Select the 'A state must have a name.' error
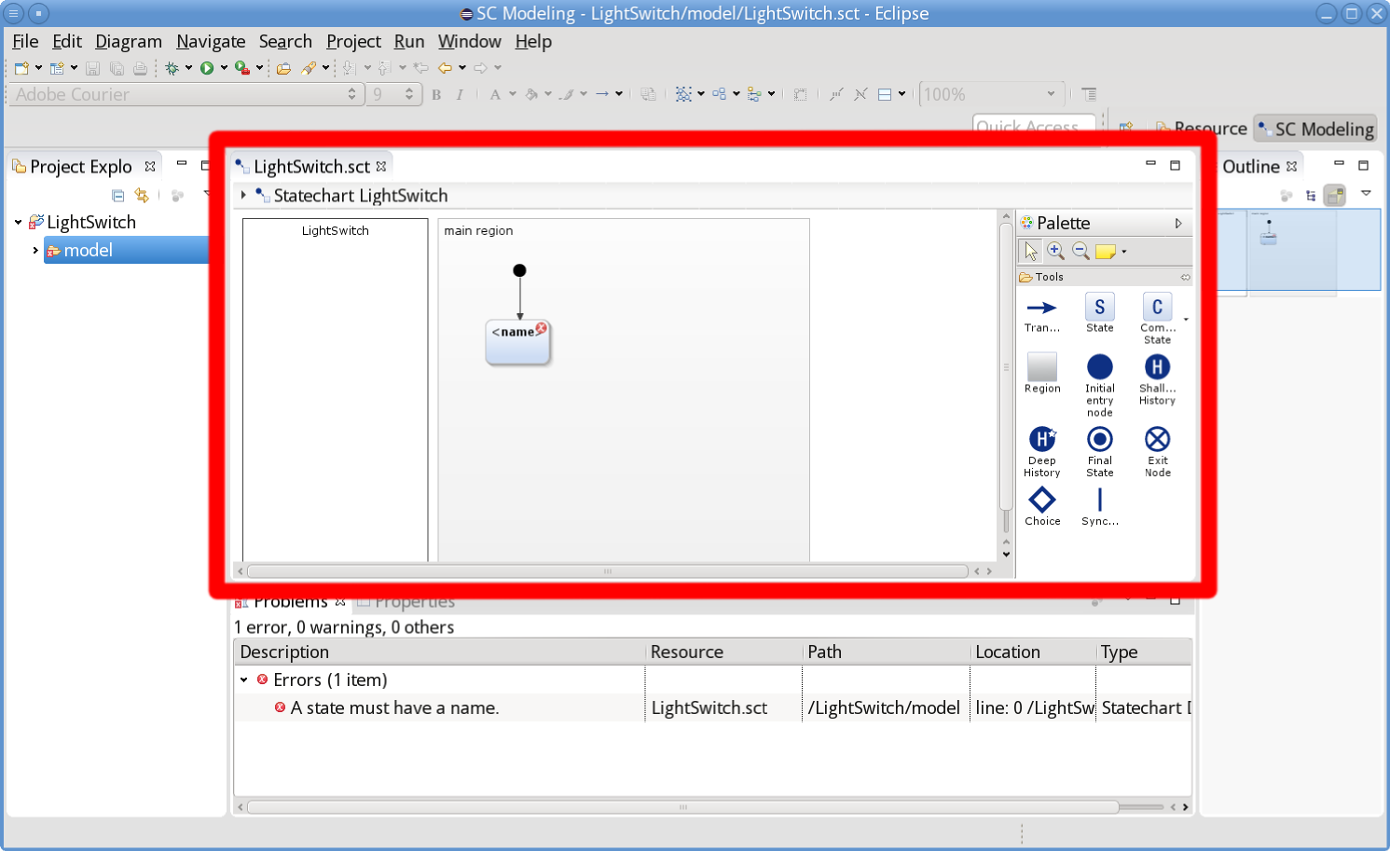Viewport: 1390px width, 851px height. 394,708
